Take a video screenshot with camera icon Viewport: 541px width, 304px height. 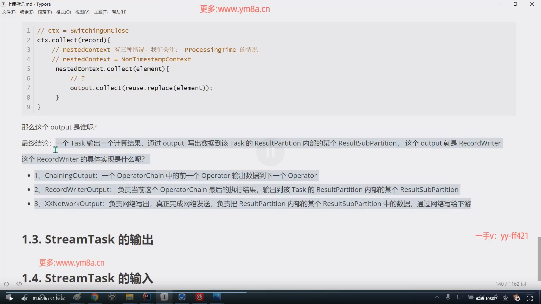(x=505, y=298)
